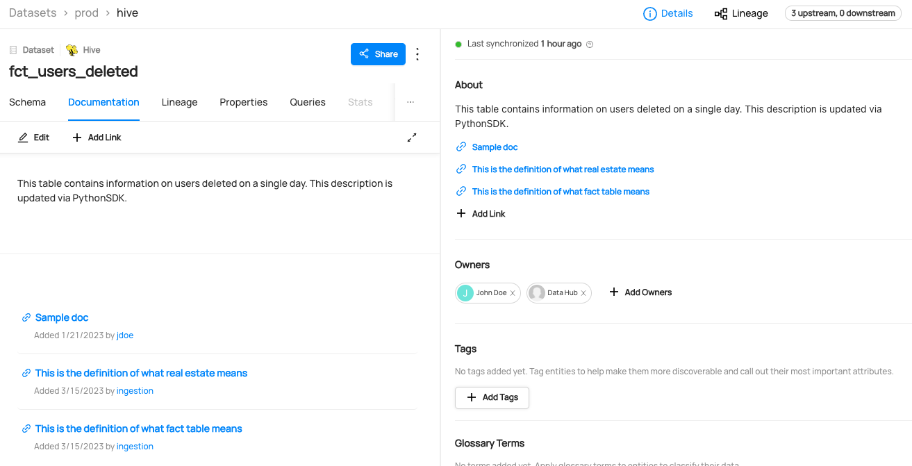The image size is (912, 466).
Task: Click the link chain icon beside Sample doc
Action: [x=461, y=147]
